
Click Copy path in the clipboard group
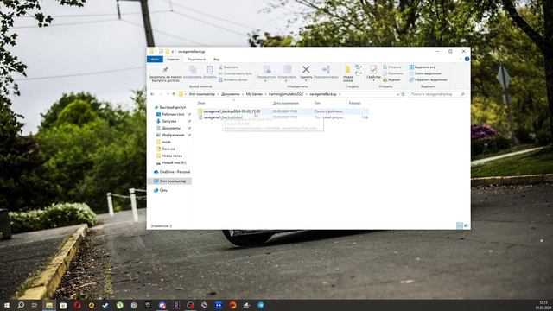point(235,73)
